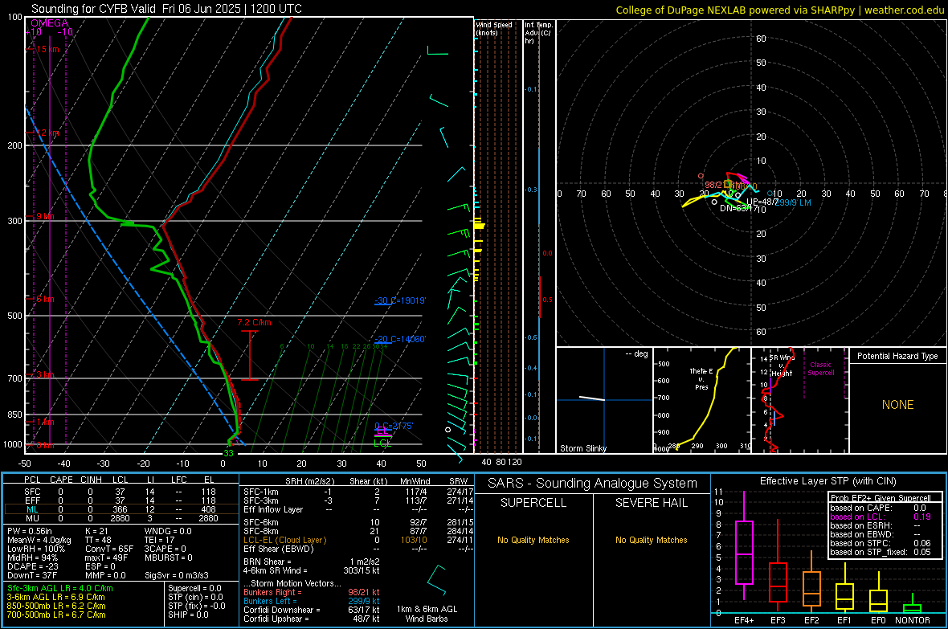The image size is (948, 629).
Task: Click the Sfc-3km AGL LR lapse rate
Action: (x=60, y=588)
